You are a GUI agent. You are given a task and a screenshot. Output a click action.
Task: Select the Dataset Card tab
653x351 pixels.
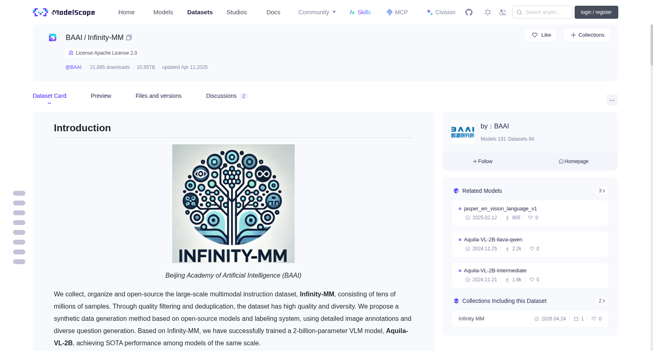pyautogui.click(x=49, y=96)
